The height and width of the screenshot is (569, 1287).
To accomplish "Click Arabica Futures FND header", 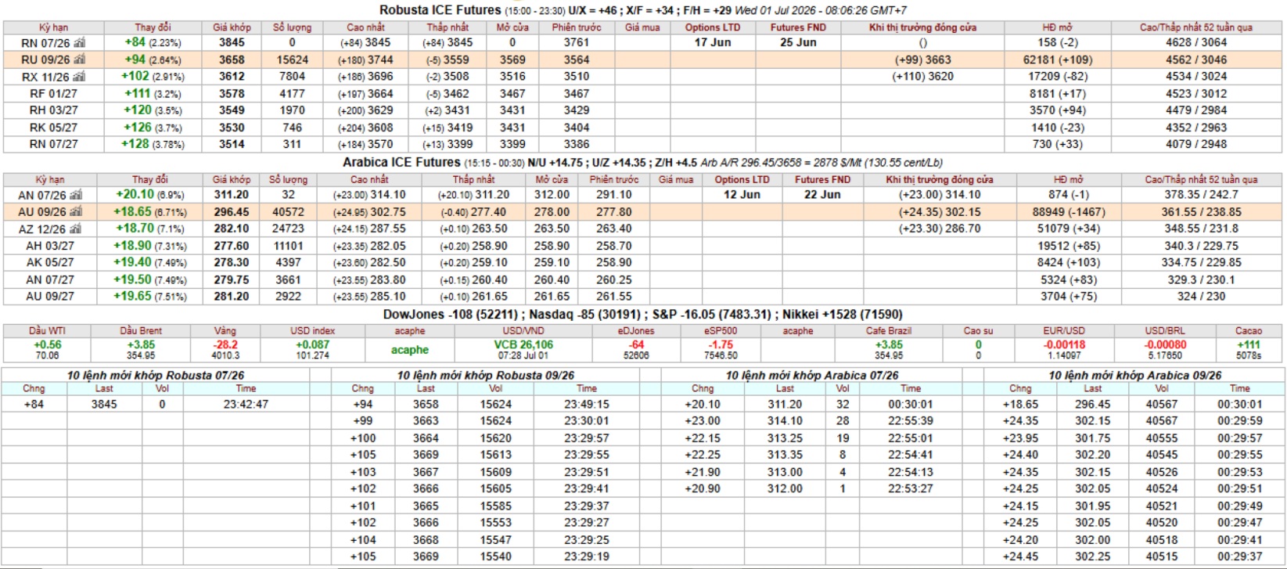I will [x=822, y=180].
